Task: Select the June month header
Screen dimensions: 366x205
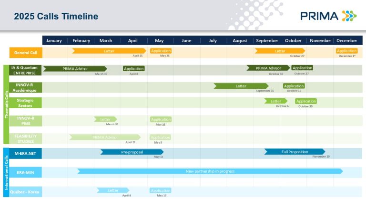Action: (x=186, y=41)
